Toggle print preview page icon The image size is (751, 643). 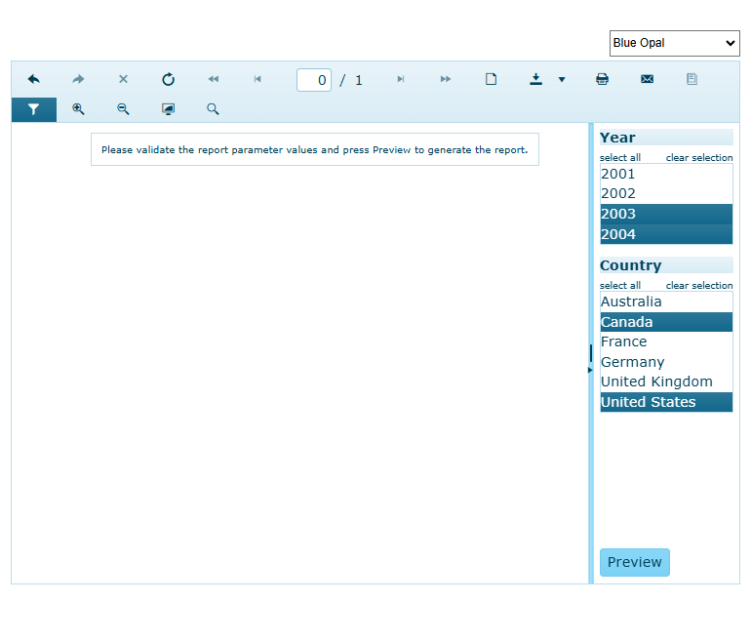tap(491, 80)
